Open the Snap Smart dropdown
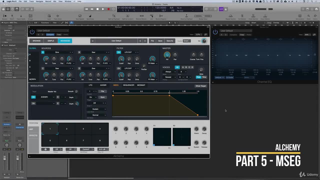The height and width of the screenshot is (180, 320). point(258,22)
